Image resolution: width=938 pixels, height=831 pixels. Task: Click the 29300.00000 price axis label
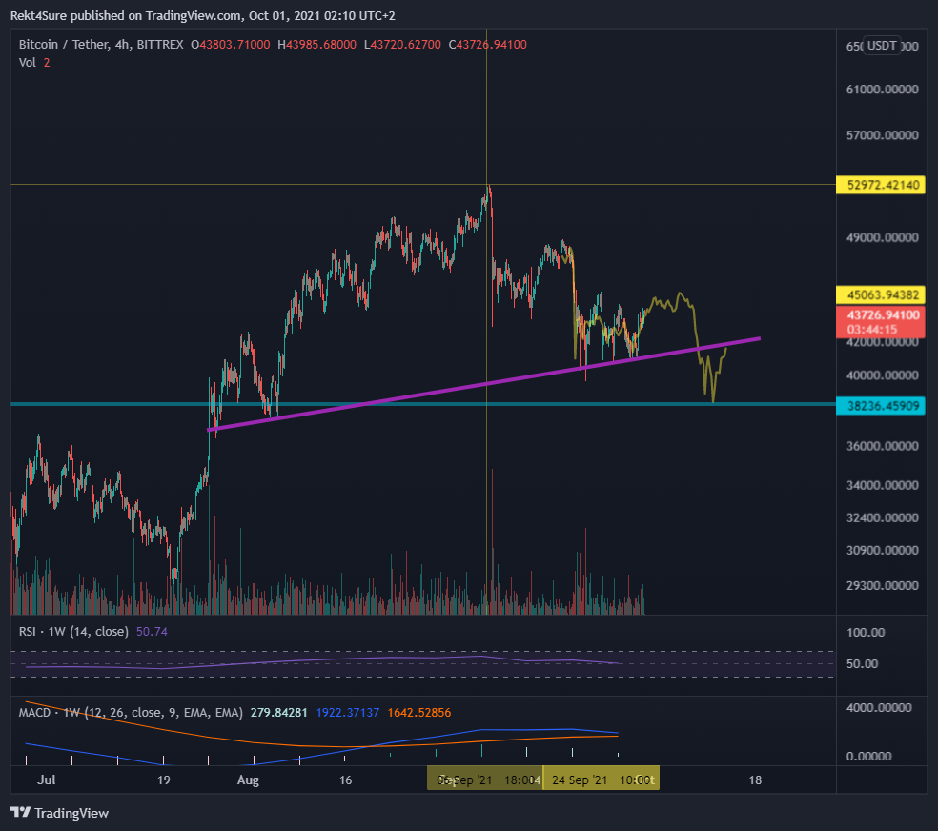coord(883,585)
